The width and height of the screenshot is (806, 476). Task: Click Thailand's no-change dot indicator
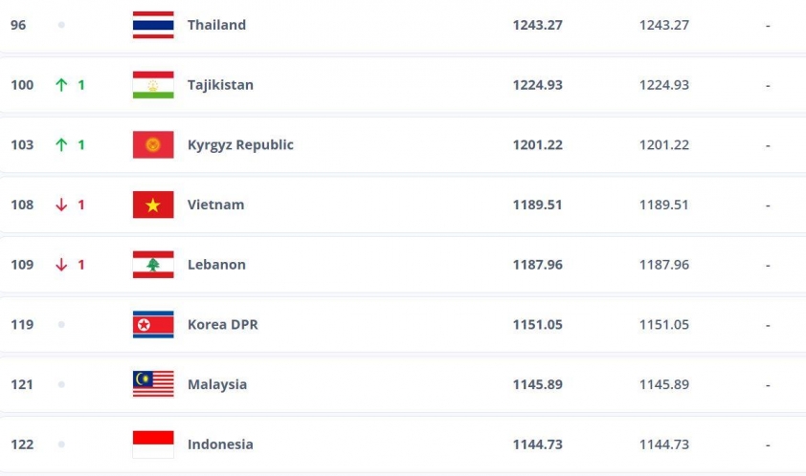pyautogui.click(x=61, y=25)
